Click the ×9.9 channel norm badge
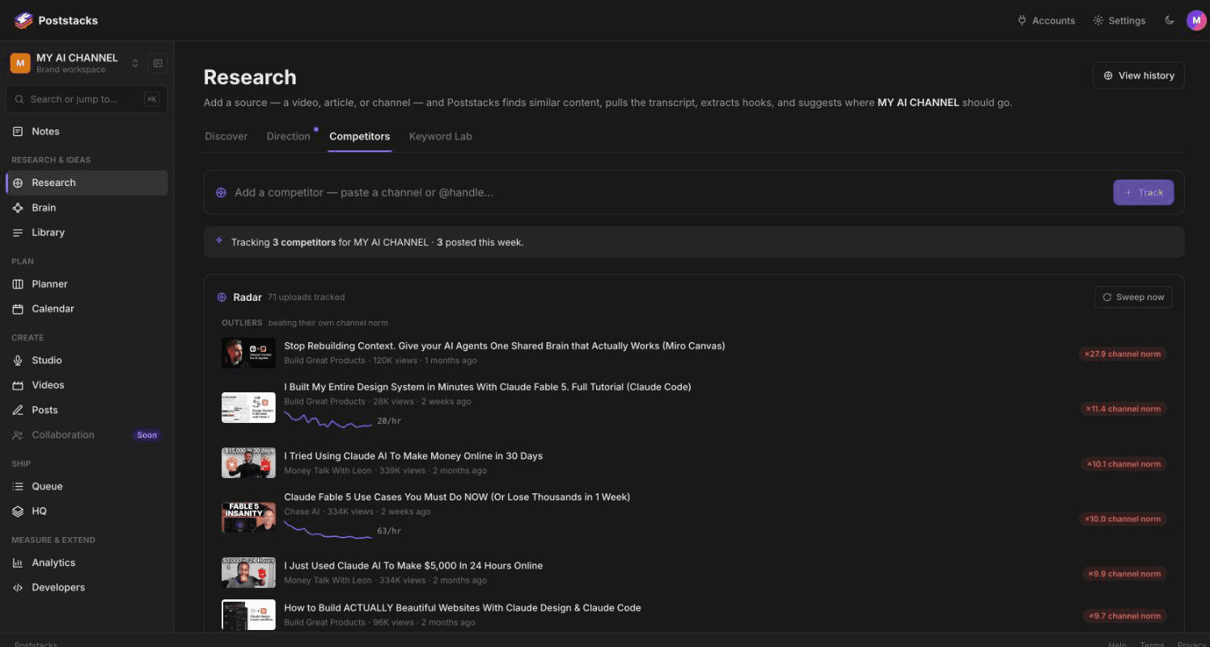Image resolution: width=1210 pixels, height=647 pixels. [x=1124, y=574]
